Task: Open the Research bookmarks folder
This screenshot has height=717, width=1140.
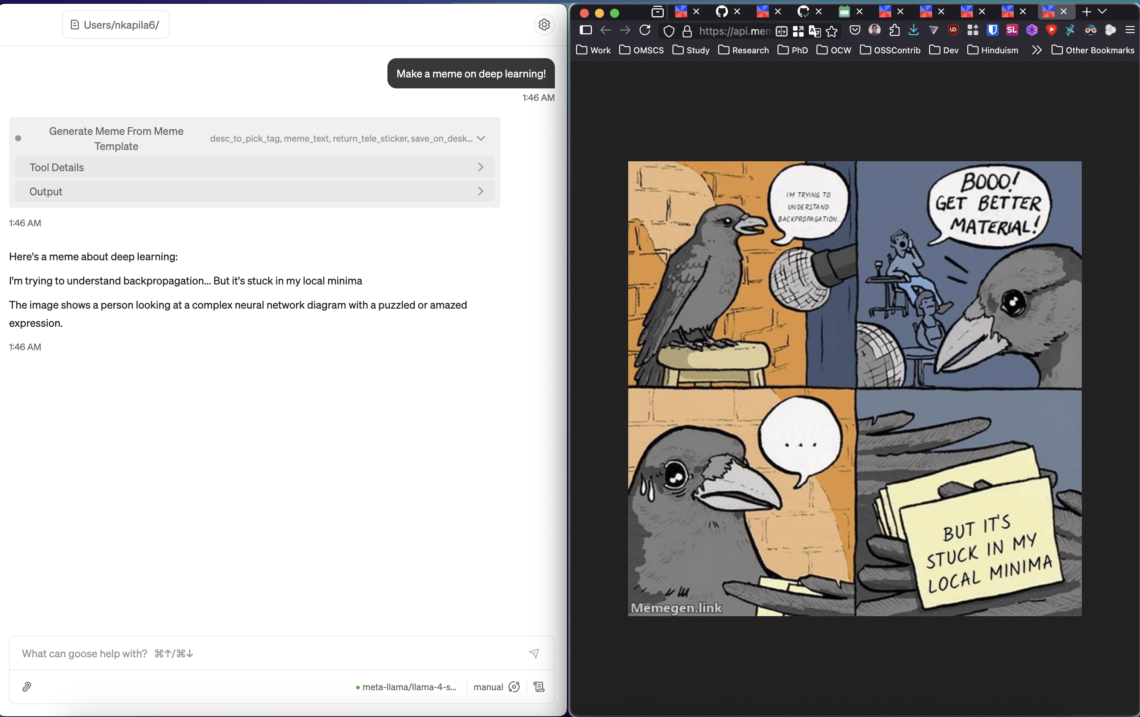Action: (744, 50)
